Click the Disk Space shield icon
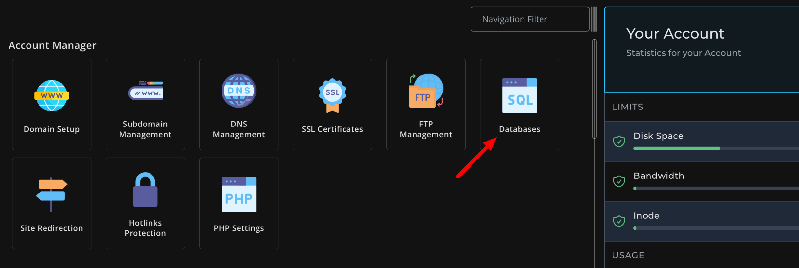This screenshot has width=799, height=268. [619, 142]
